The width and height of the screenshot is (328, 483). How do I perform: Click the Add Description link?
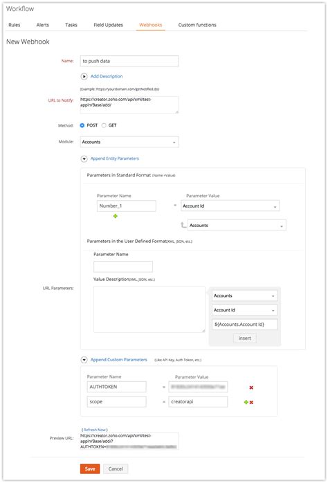[x=107, y=76]
